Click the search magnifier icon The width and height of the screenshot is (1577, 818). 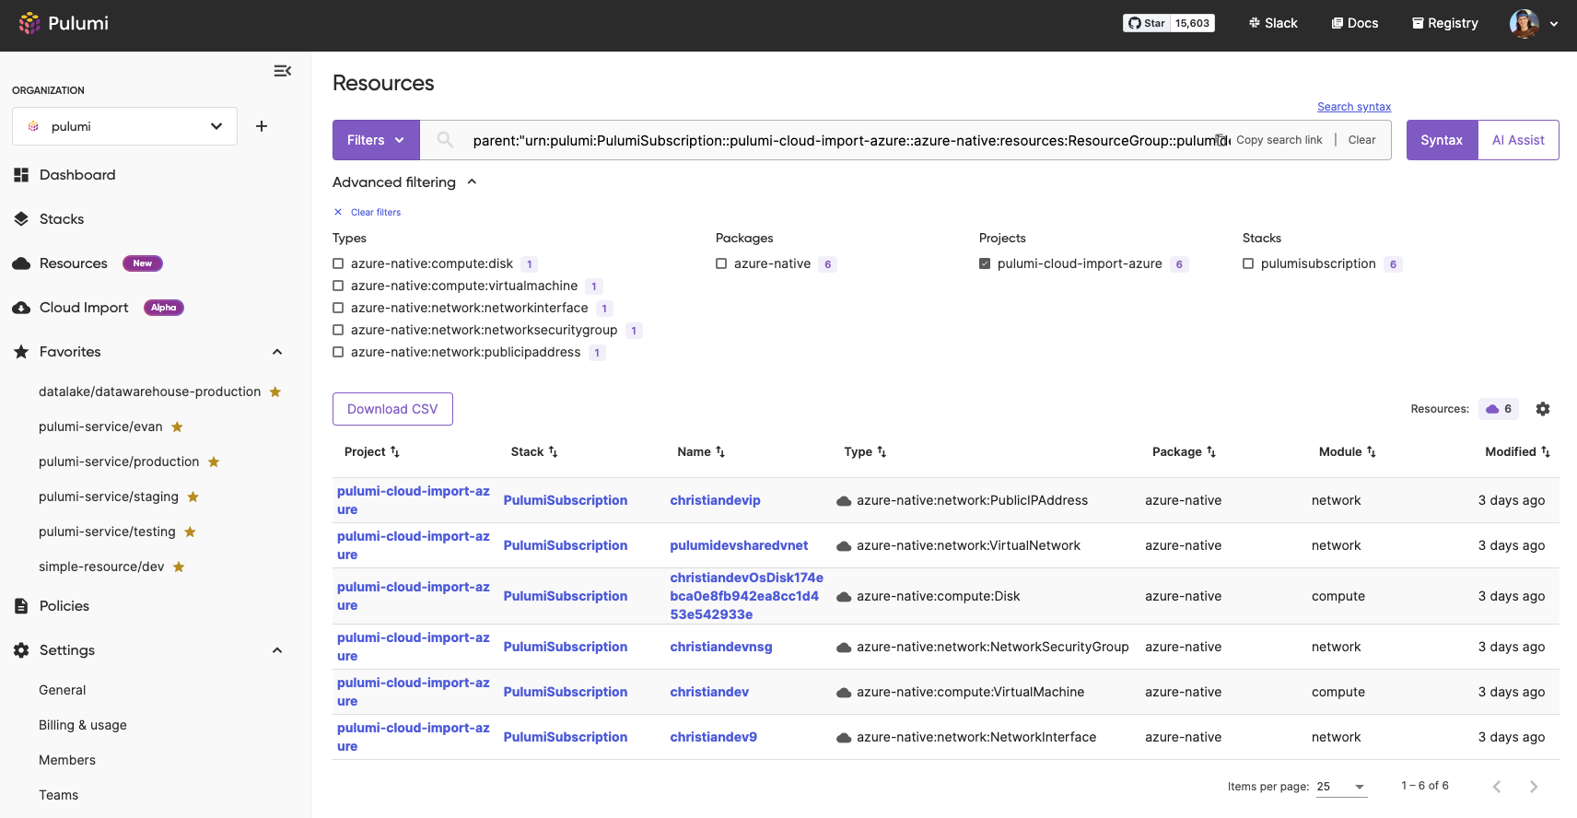point(445,140)
